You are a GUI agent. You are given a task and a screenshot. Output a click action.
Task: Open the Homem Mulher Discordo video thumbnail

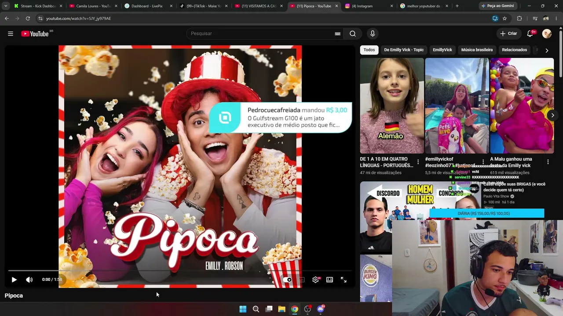point(420,216)
